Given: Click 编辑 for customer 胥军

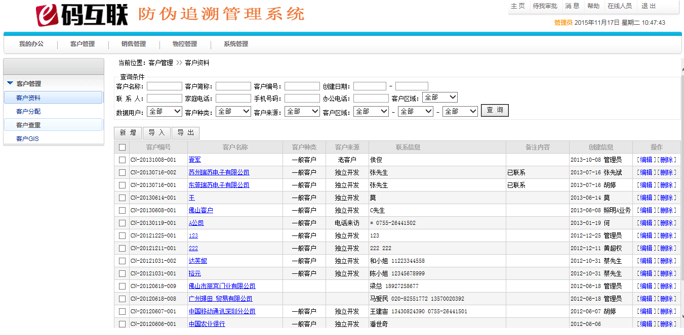Looking at the screenshot, I should tap(646, 160).
